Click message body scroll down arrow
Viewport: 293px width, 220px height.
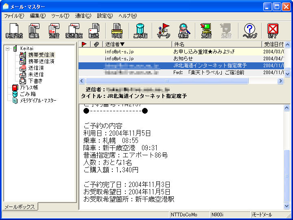(x=287, y=206)
